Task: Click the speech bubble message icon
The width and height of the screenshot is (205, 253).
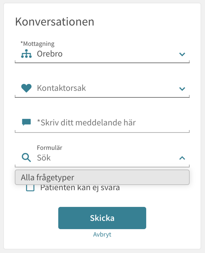Action: [x=26, y=122]
